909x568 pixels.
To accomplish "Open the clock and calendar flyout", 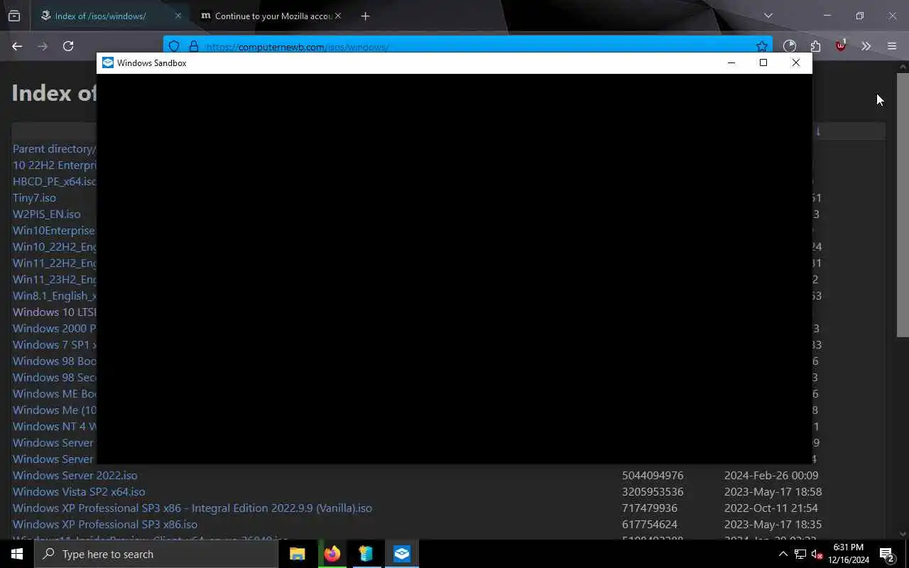I will (849, 554).
